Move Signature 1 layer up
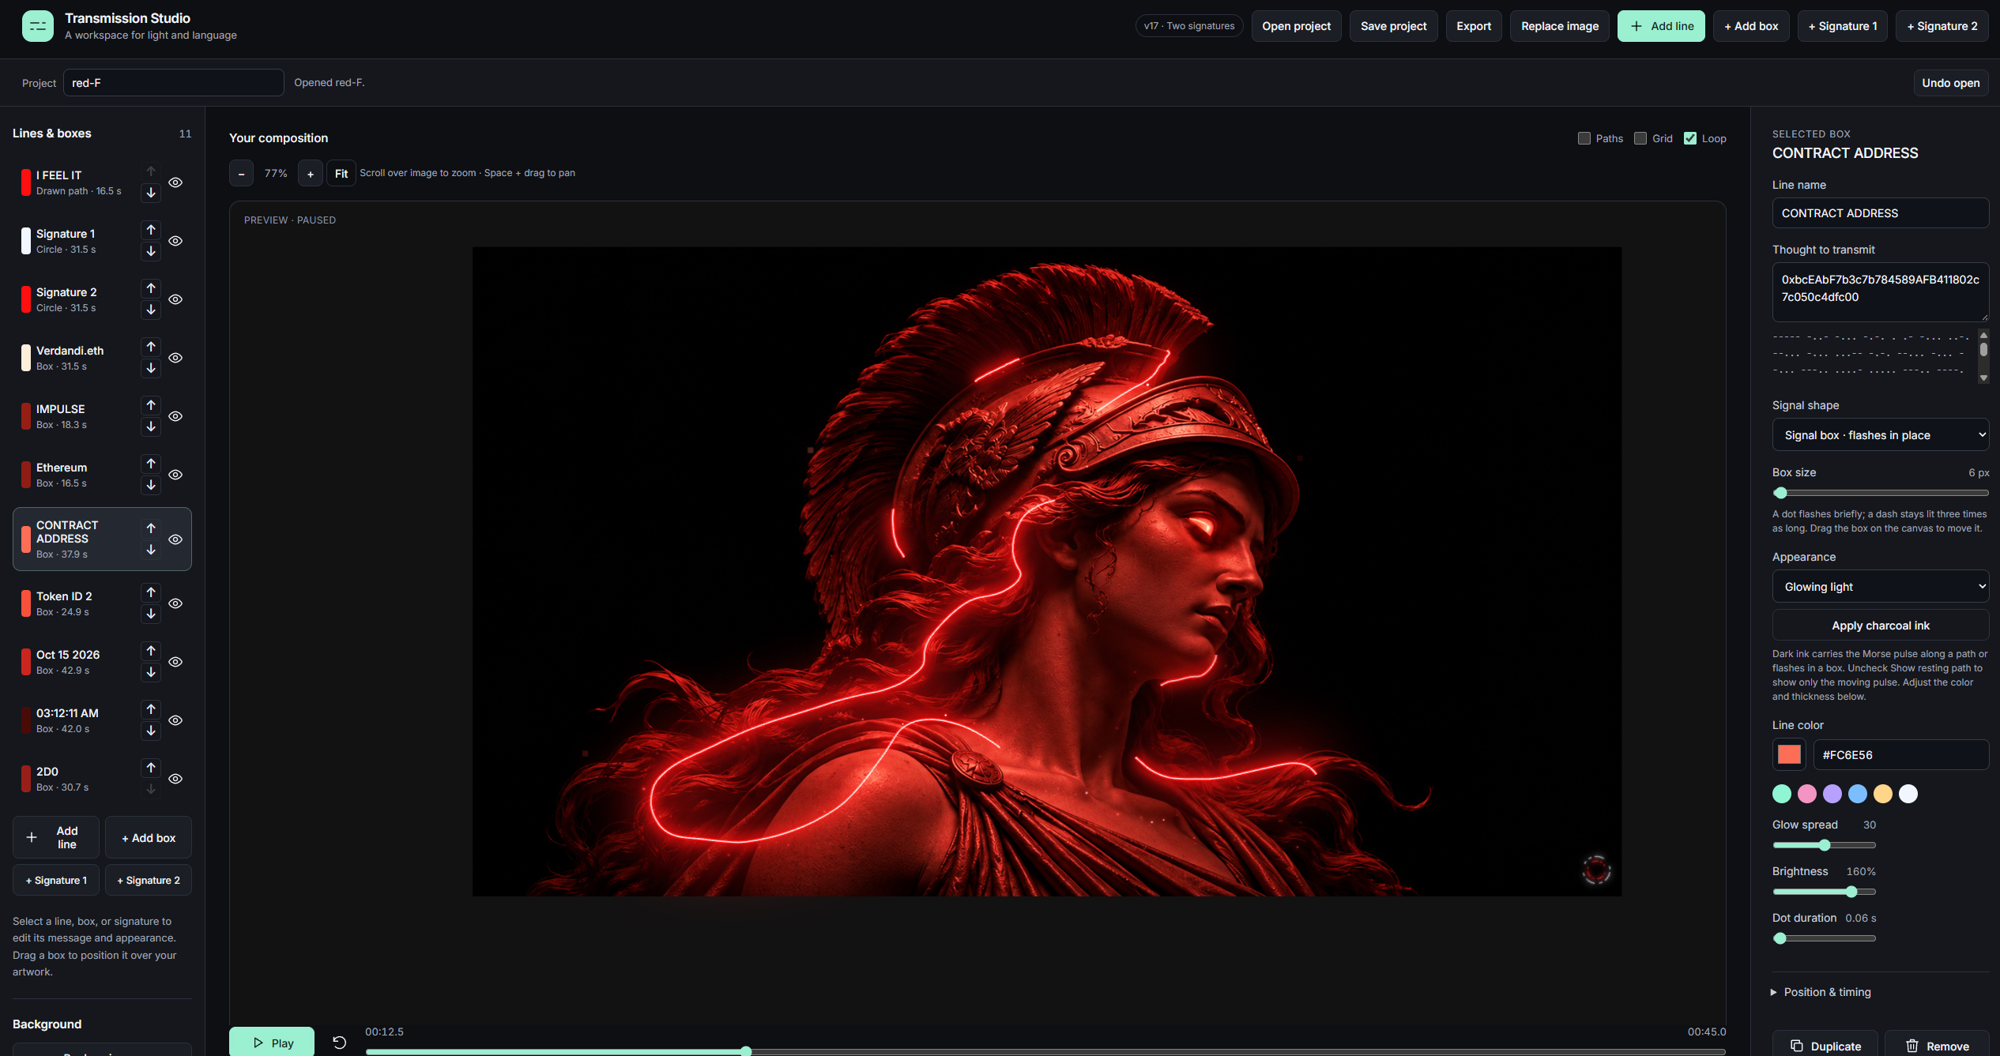2000x1056 pixels. [x=151, y=230]
